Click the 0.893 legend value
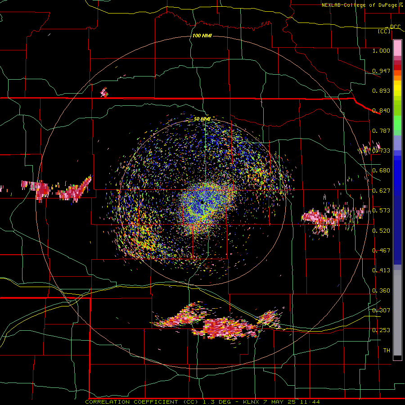The image size is (405, 405). pos(381,90)
